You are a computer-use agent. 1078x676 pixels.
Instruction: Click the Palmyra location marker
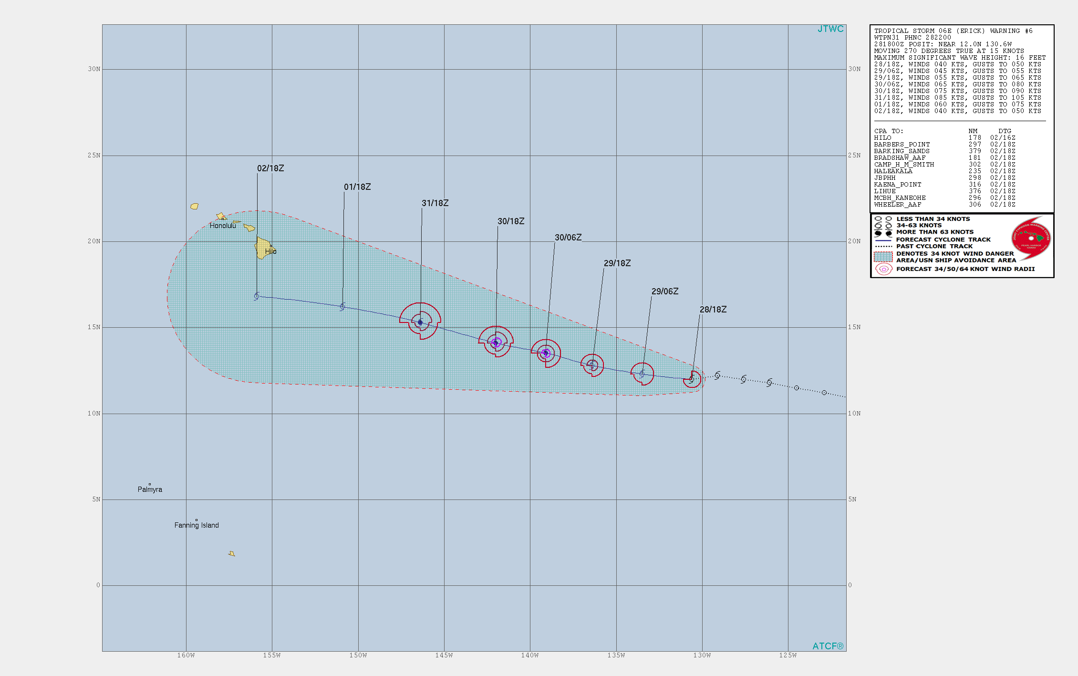[x=149, y=484]
